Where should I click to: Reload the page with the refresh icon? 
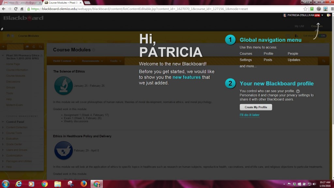[16, 9]
